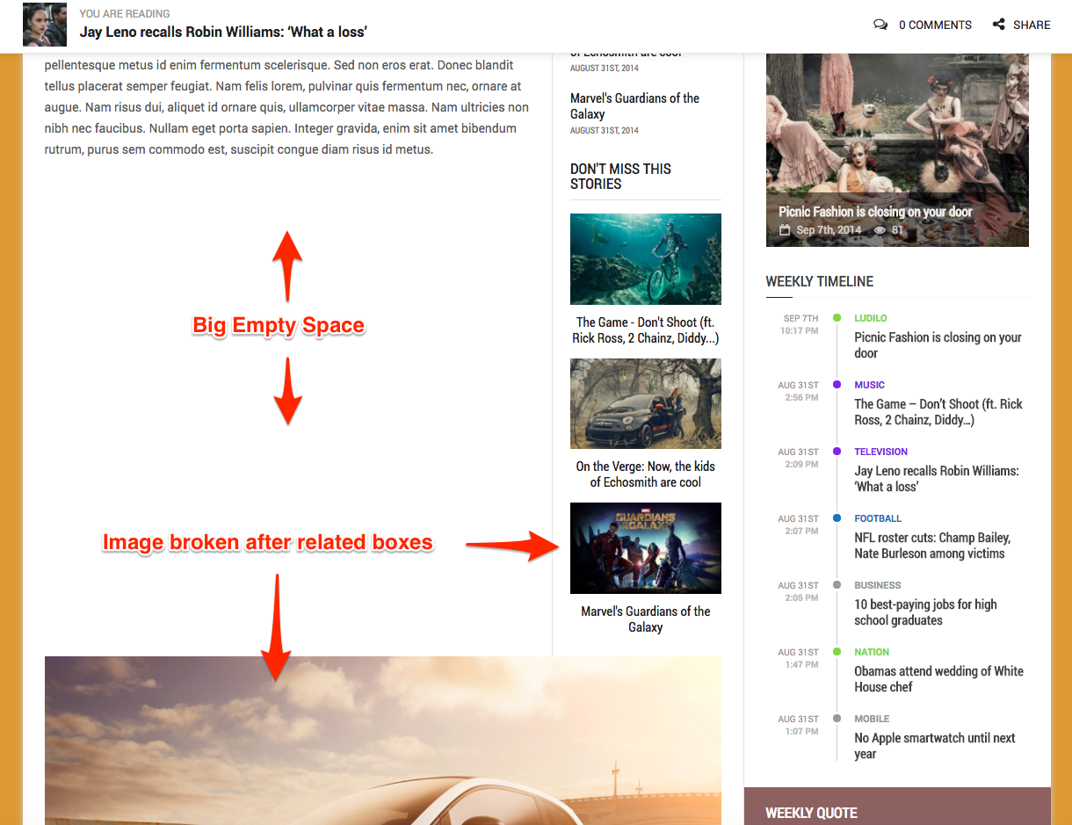Viewport: 1072px width, 825px height.
Task: Open timeline story 'NFL roster cuts: Champ Bailey'
Action: click(933, 546)
